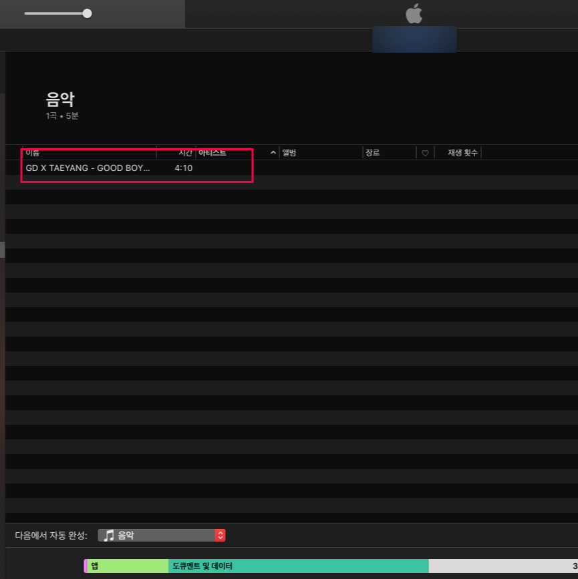The image size is (578, 579).
Task: Click the gray free-space storage segment
Action: [x=503, y=566]
